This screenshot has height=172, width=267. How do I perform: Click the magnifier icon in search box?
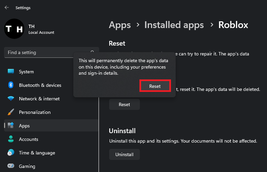[x=92, y=52]
